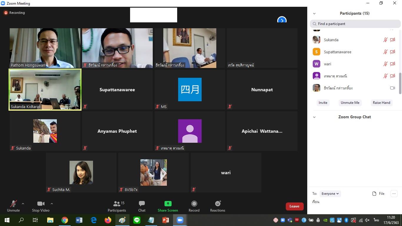Expand audio options arrow next to Unmute

point(23,204)
